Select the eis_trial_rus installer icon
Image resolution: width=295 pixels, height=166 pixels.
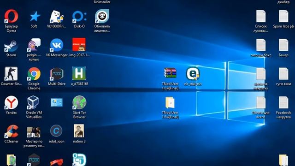(x=193, y=74)
